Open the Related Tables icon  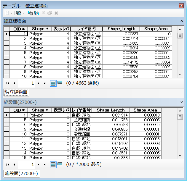click(x=19, y=13)
